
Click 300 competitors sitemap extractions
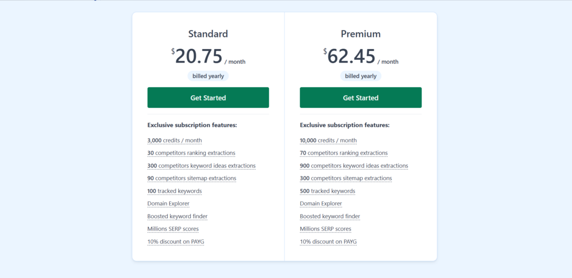pyautogui.click(x=346, y=178)
